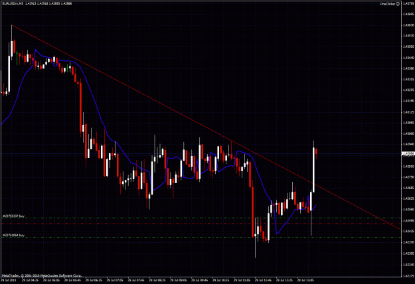Click the MetaTrader copyright text

tap(42, 275)
